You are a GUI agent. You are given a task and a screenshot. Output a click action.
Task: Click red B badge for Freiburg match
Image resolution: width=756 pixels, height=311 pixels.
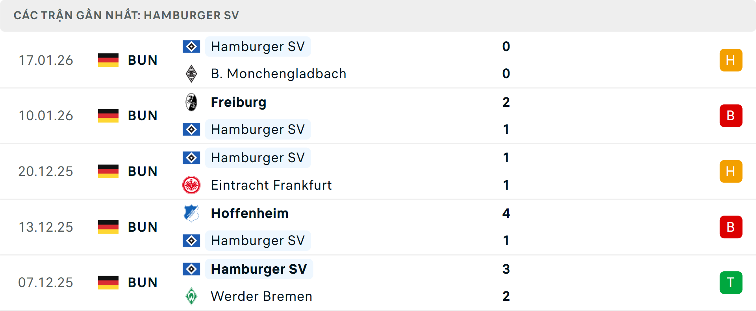coord(731,115)
